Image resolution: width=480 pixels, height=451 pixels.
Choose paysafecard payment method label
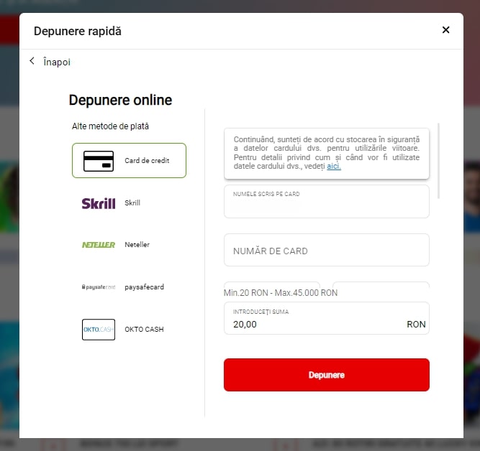(x=144, y=287)
